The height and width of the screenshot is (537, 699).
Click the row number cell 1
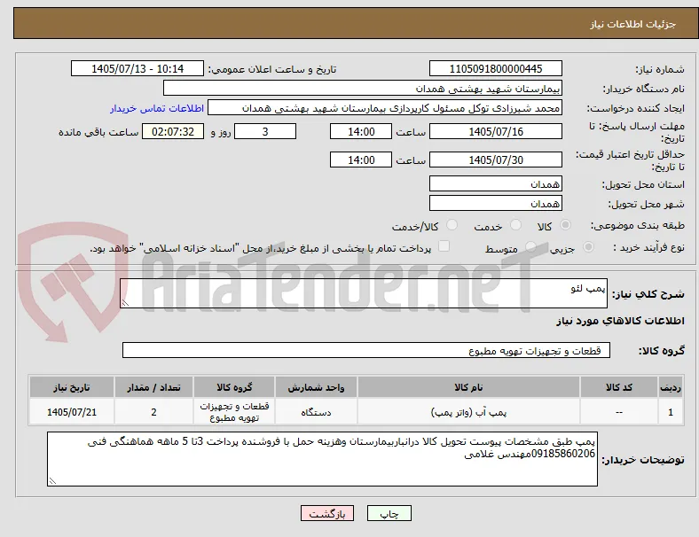point(670,412)
